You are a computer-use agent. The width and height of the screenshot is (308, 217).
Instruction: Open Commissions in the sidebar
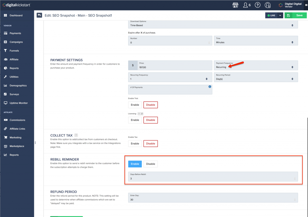17,120
